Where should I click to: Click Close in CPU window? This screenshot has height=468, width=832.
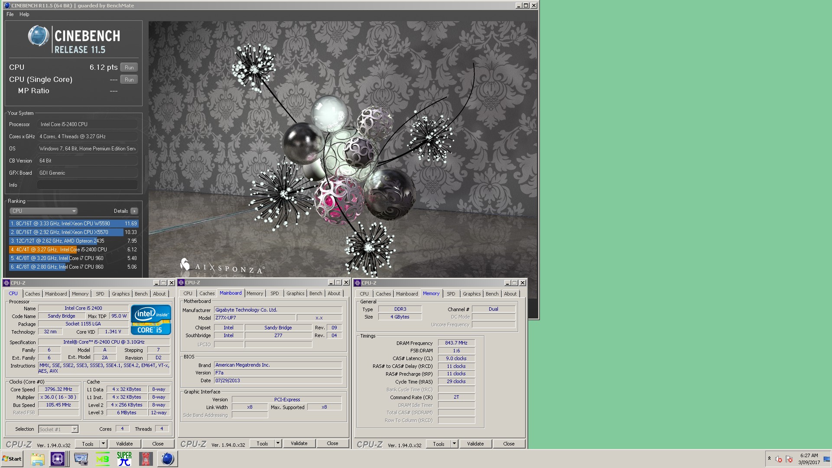coord(158,444)
